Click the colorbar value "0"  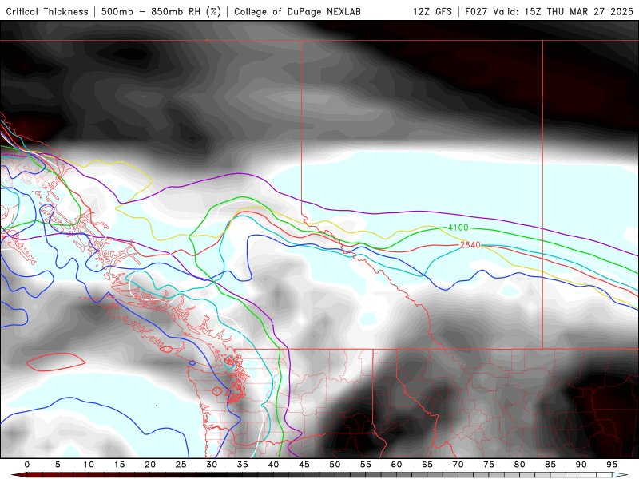tap(27, 465)
